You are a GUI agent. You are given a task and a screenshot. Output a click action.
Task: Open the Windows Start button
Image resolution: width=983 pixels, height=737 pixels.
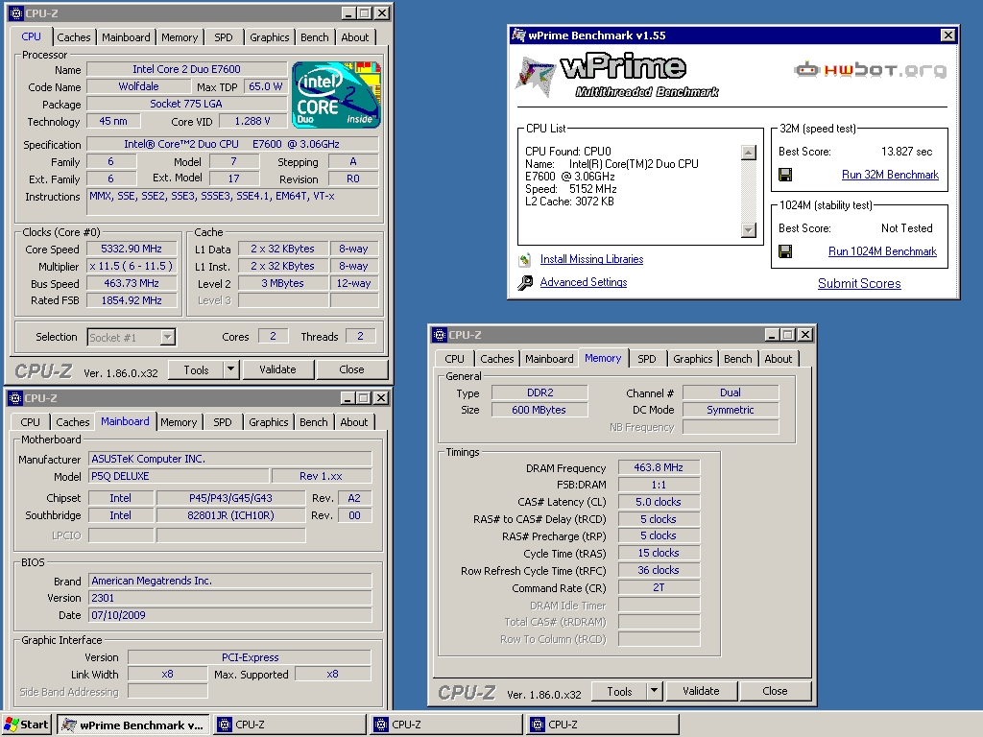(x=26, y=725)
